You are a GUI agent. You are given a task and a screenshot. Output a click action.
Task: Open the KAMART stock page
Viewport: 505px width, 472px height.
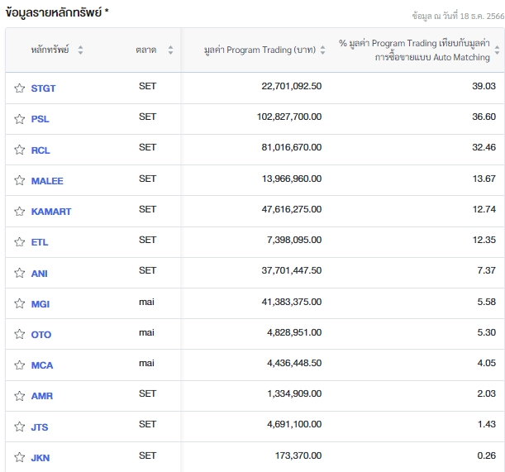50,211
